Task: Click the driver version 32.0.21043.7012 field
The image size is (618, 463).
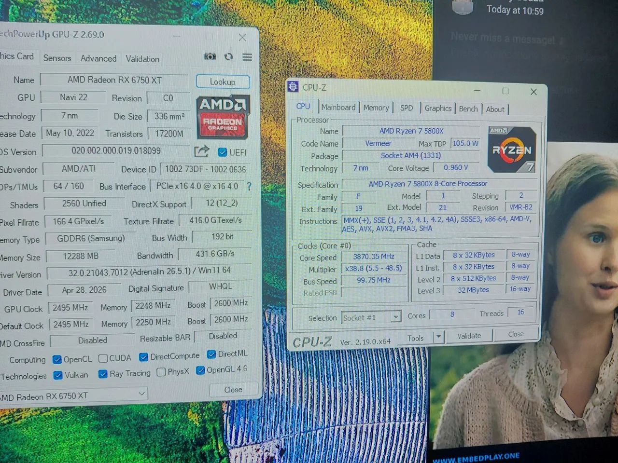Action: [149, 272]
